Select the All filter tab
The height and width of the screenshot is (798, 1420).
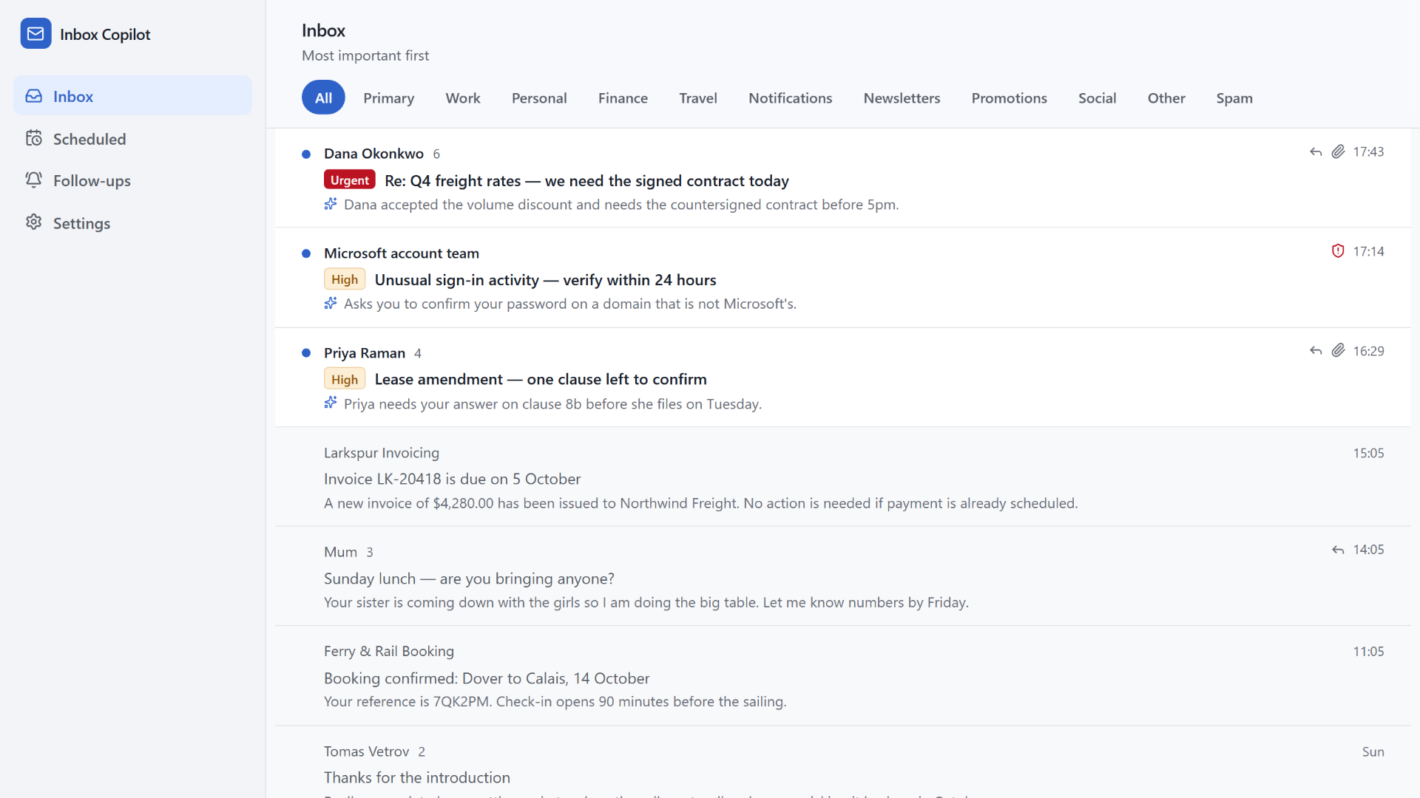coord(323,98)
